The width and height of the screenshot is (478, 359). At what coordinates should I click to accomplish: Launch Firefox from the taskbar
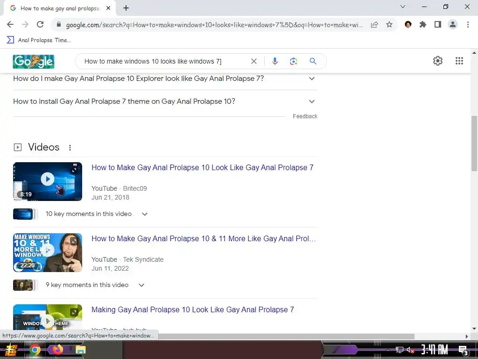[x=57, y=349]
